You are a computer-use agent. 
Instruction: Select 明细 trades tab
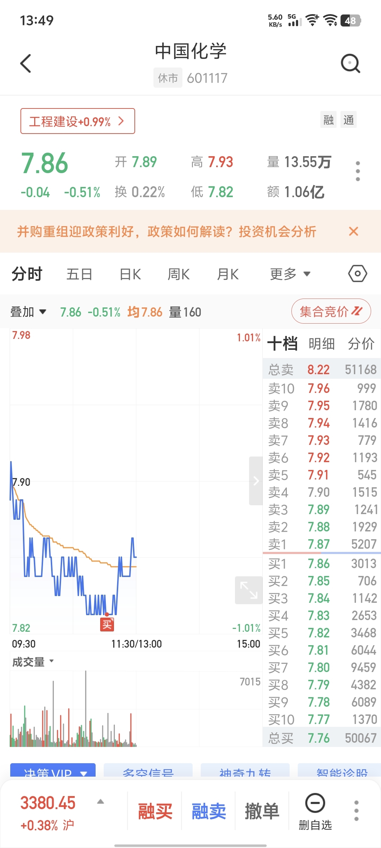click(x=322, y=343)
